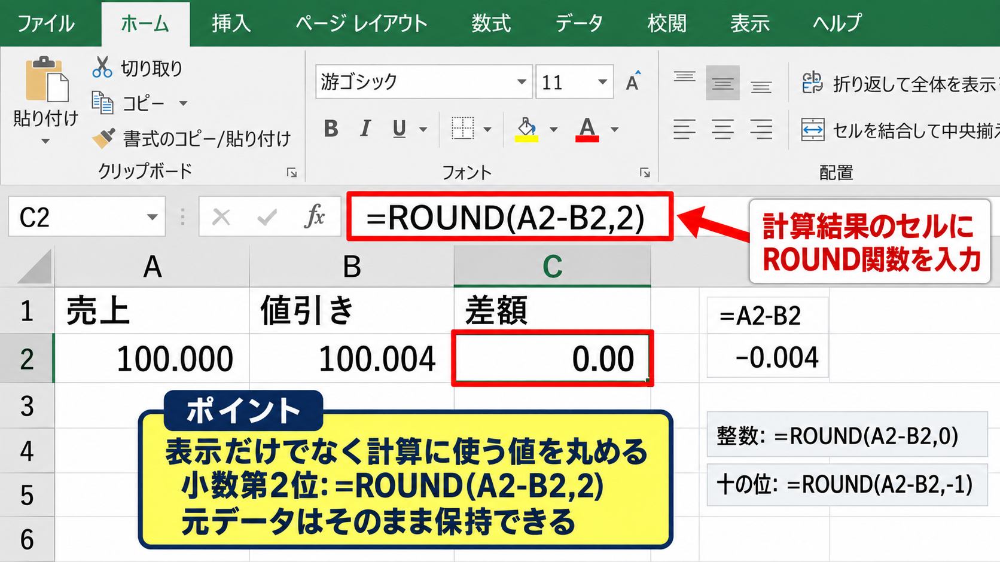Expand the Borders dropdown arrow
Viewport: 1000px width, 562px height.
pyautogui.click(x=487, y=129)
